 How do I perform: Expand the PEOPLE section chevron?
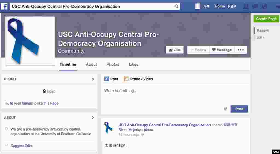point(93,79)
